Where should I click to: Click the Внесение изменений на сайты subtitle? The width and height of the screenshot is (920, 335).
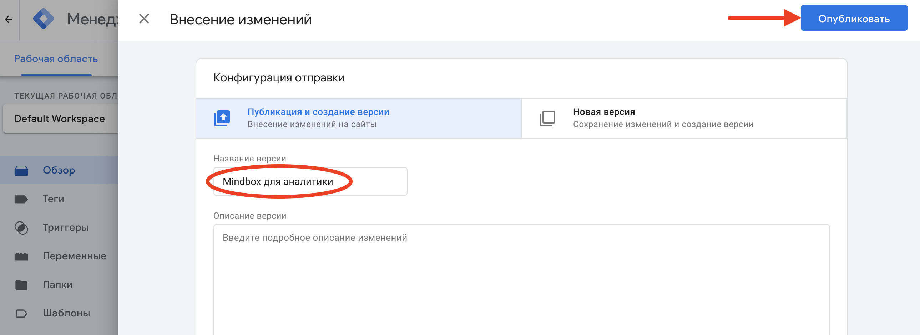312,124
